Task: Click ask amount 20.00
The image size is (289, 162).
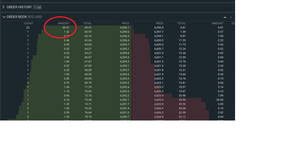Action: tap(220, 100)
